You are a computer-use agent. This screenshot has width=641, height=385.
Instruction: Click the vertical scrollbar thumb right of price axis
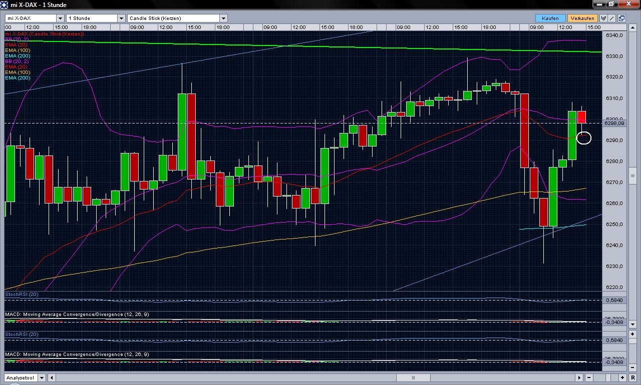coord(632,175)
